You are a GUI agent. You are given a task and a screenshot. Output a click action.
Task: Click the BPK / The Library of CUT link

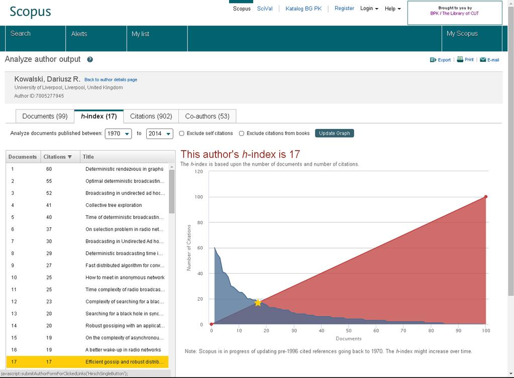coord(454,14)
